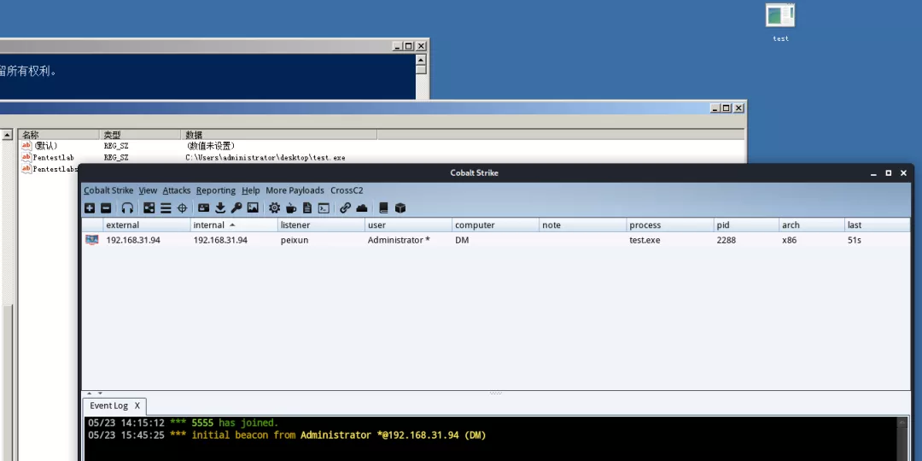Open the Help menu
Viewport: 922px width, 461px height.
[x=250, y=190]
